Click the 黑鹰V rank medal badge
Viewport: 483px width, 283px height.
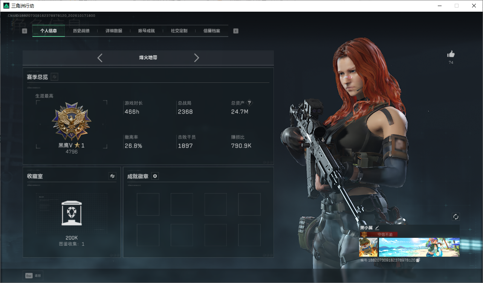pos(72,121)
